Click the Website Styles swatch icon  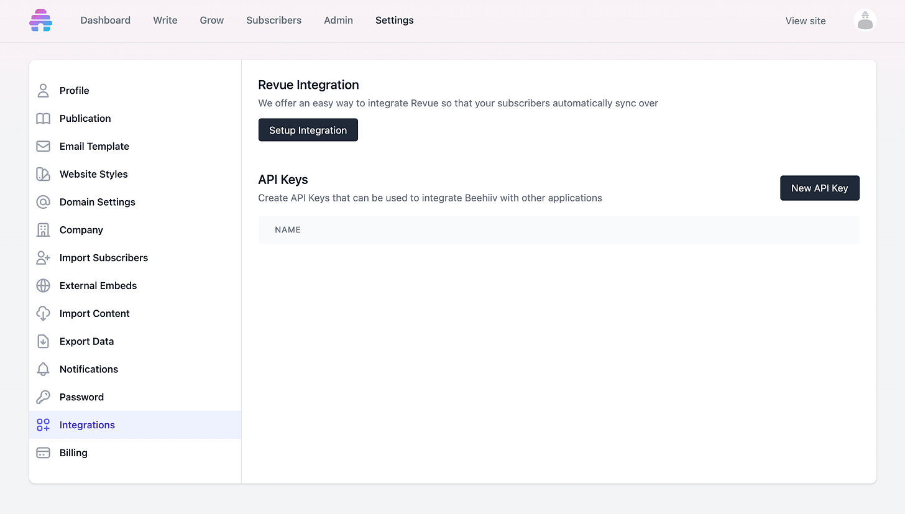[x=43, y=174]
